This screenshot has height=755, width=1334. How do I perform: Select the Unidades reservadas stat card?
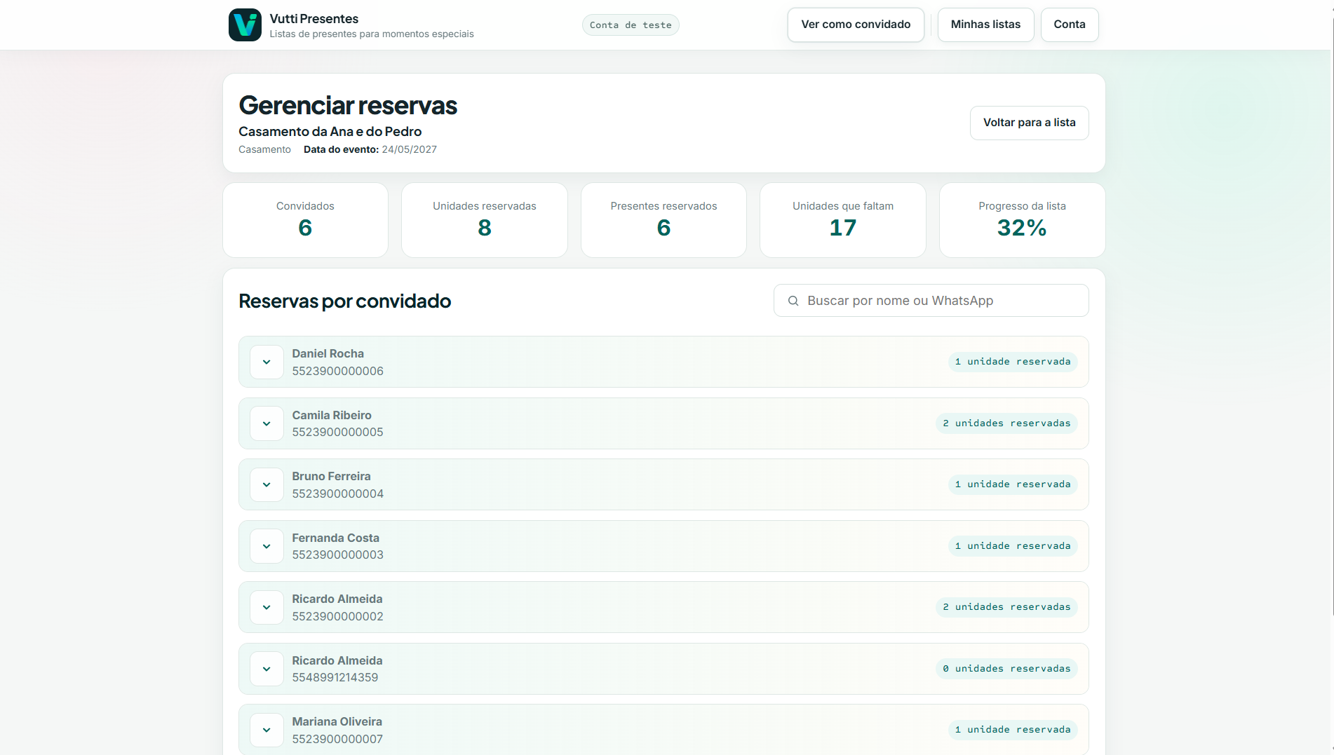(484, 220)
